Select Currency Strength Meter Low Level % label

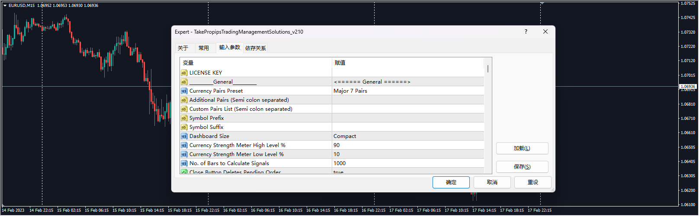(x=237, y=154)
